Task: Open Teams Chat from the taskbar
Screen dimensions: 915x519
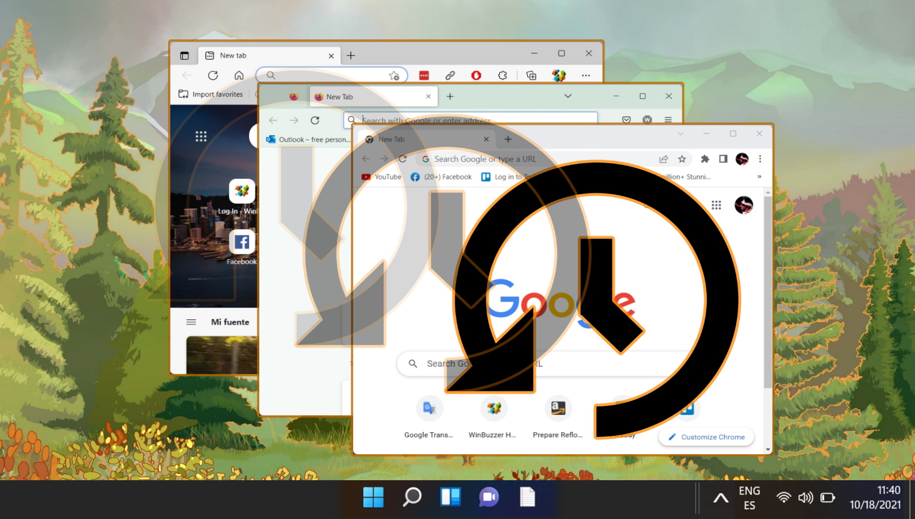Action: (x=489, y=497)
